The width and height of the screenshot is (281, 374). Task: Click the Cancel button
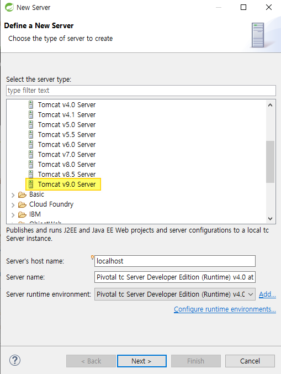tap(250, 361)
